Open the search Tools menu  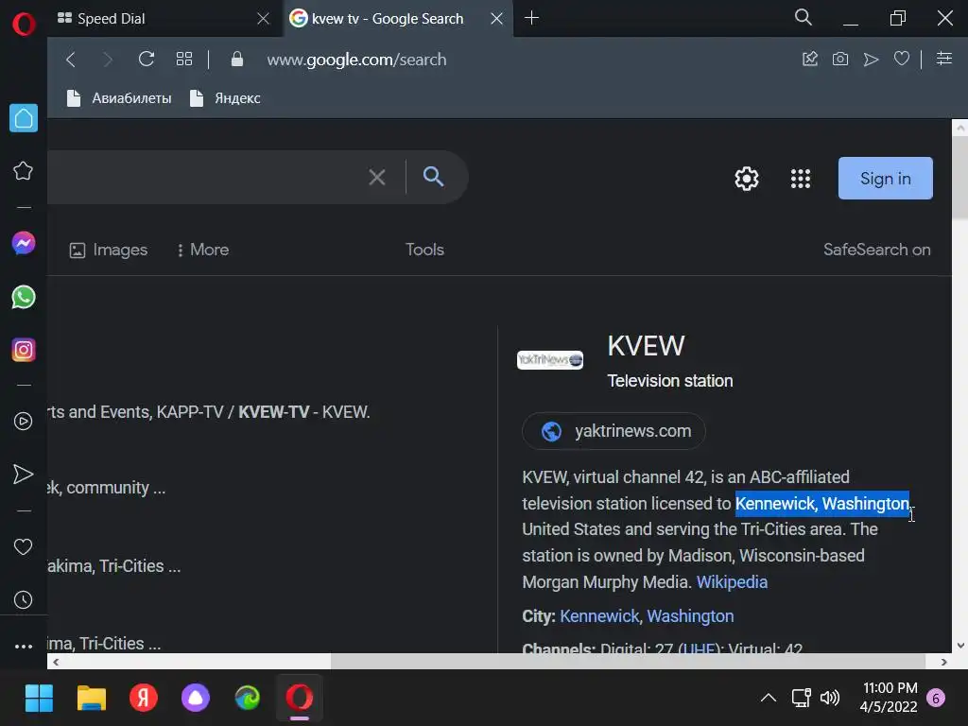point(424,250)
